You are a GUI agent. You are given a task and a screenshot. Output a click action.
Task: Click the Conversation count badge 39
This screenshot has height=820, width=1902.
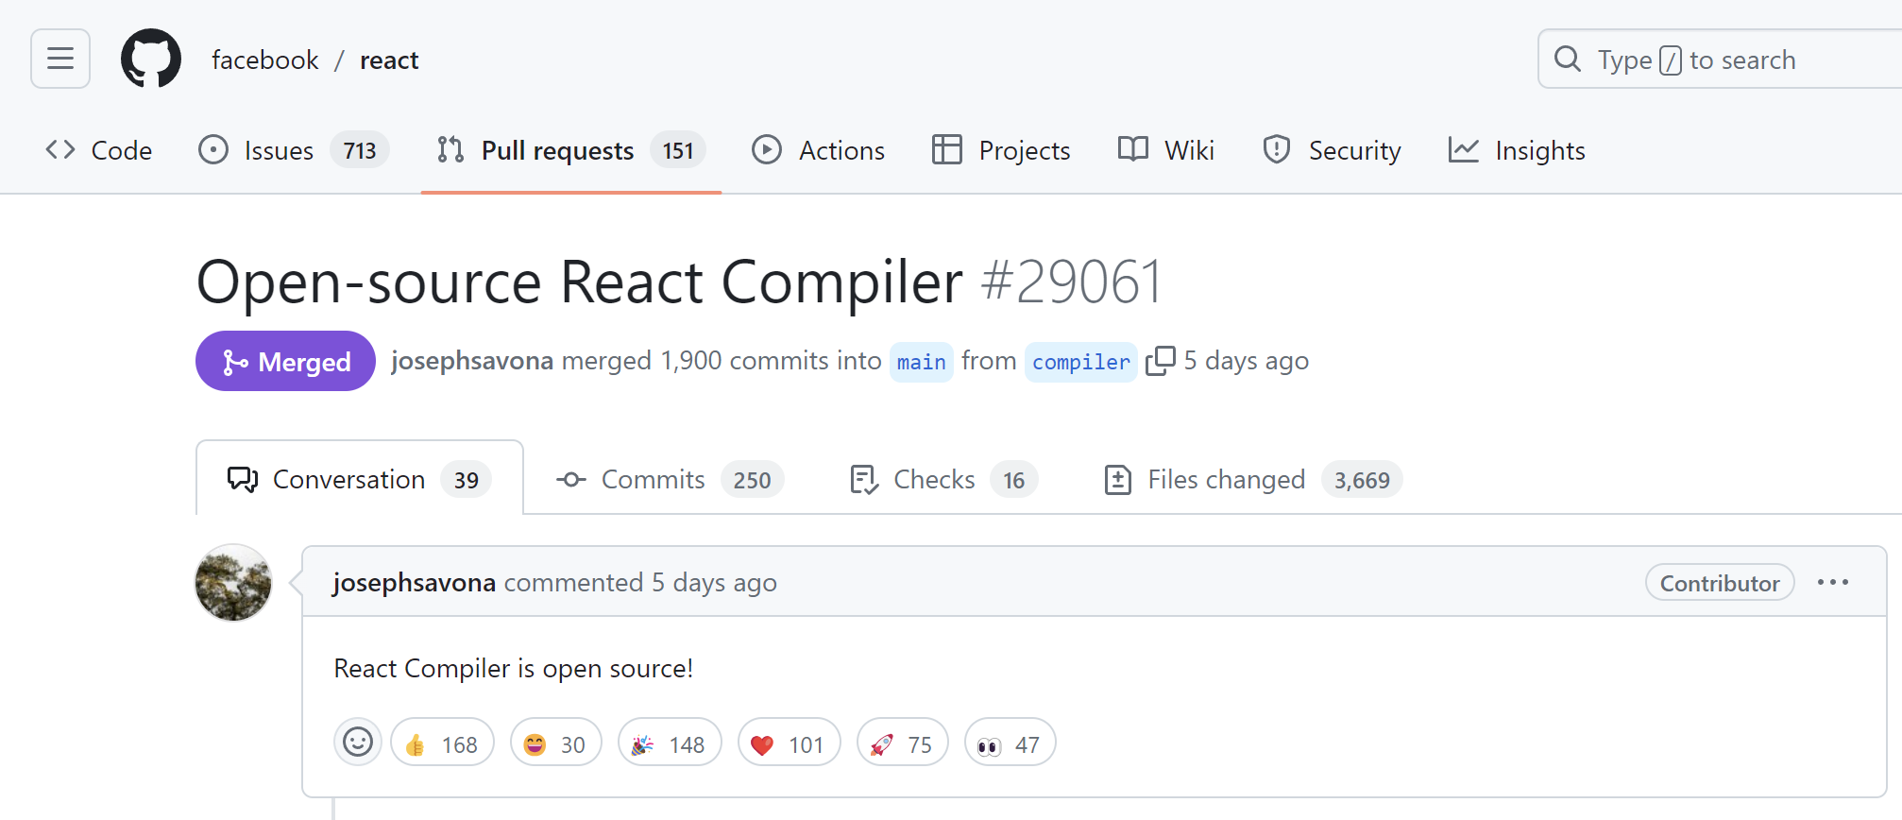click(467, 480)
